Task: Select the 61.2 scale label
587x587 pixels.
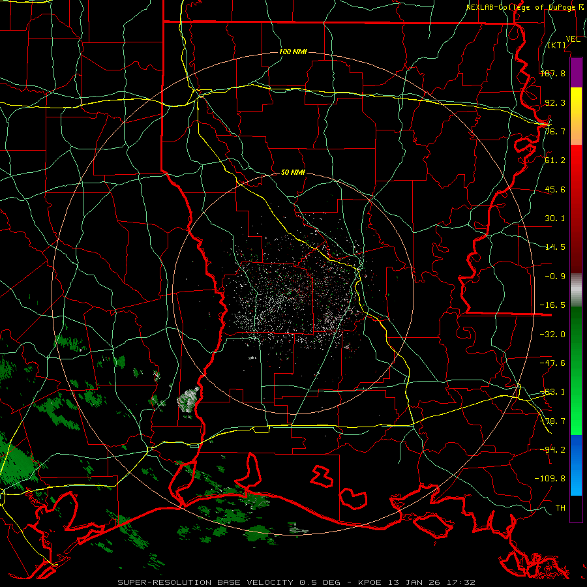Action: click(x=555, y=160)
